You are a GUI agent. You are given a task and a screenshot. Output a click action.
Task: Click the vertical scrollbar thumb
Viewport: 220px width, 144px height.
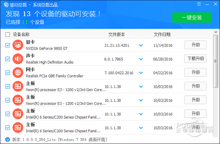pos(216,61)
